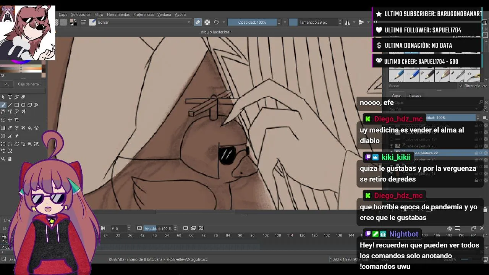Viewport: 489px width, 275px height.
Task: Select the Freehand Selection tool
Action: (23, 144)
